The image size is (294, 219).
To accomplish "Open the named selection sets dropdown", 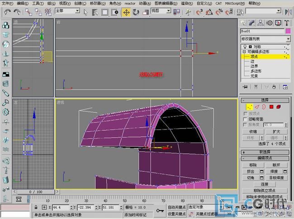I will pos(263,11).
